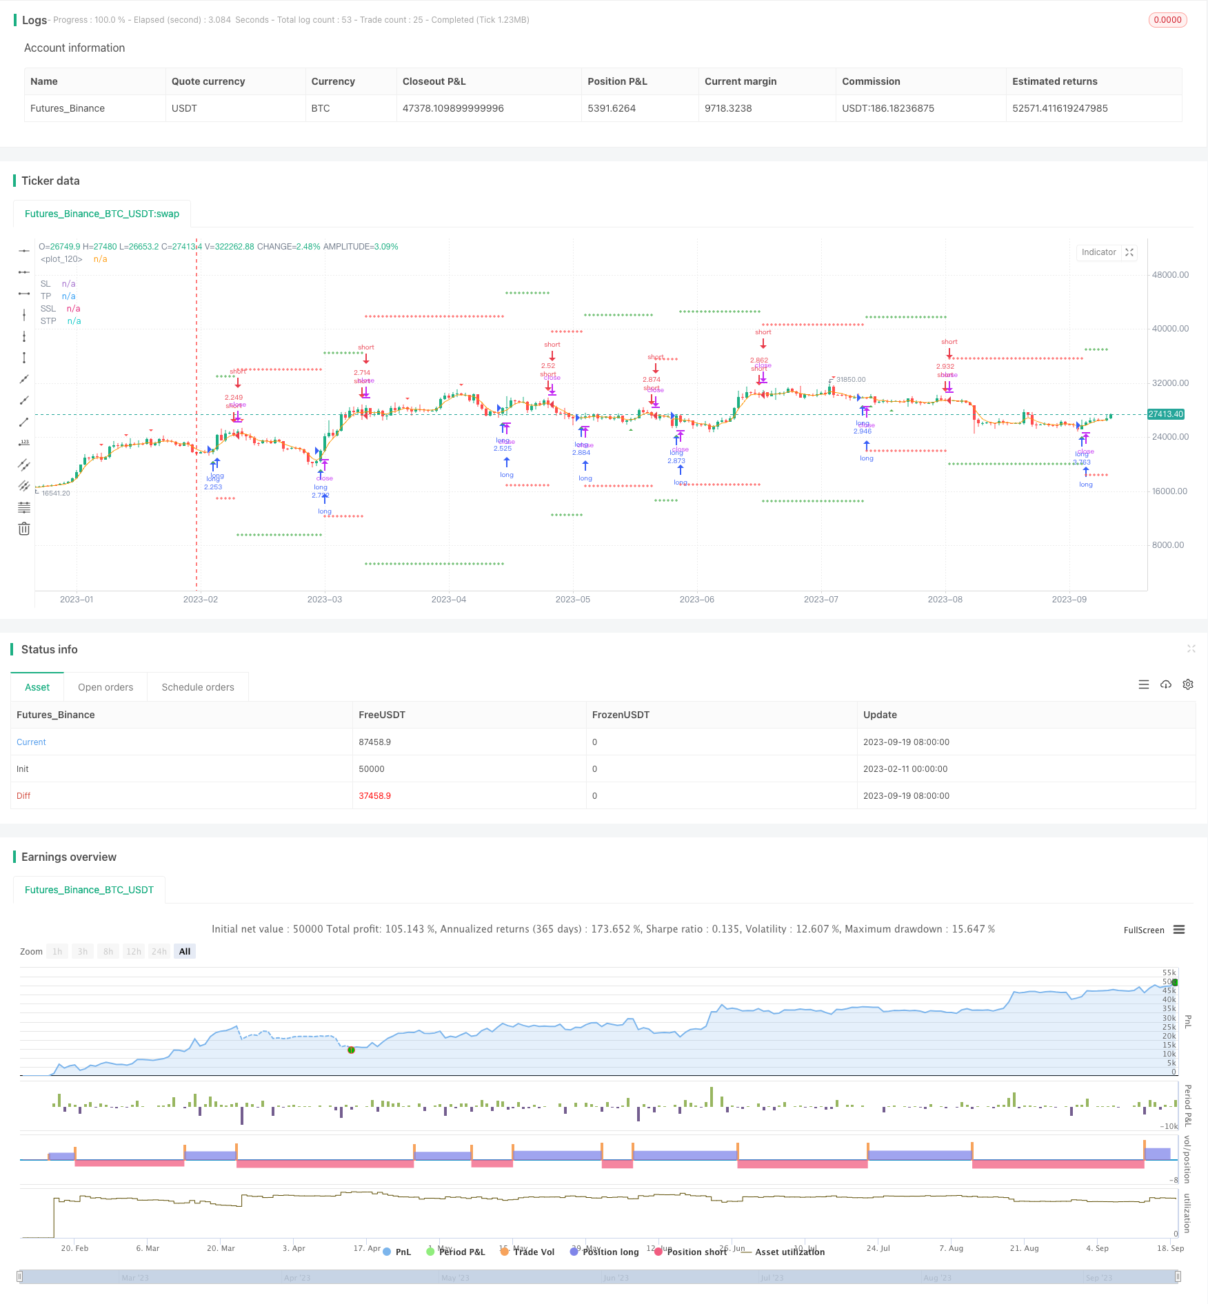Screen dimensions: 1208x1304
Task: Open Status info settings gear
Action: 1188,684
